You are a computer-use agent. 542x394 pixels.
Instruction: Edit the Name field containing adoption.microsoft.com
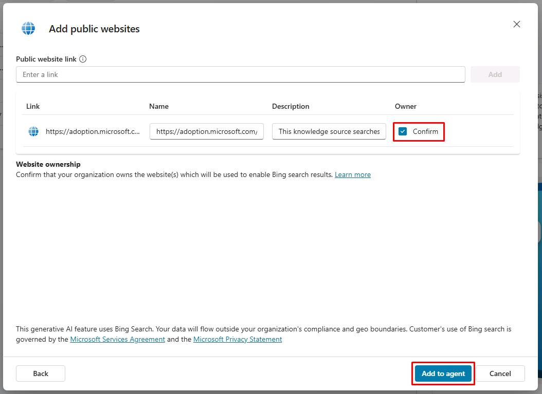click(206, 131)
